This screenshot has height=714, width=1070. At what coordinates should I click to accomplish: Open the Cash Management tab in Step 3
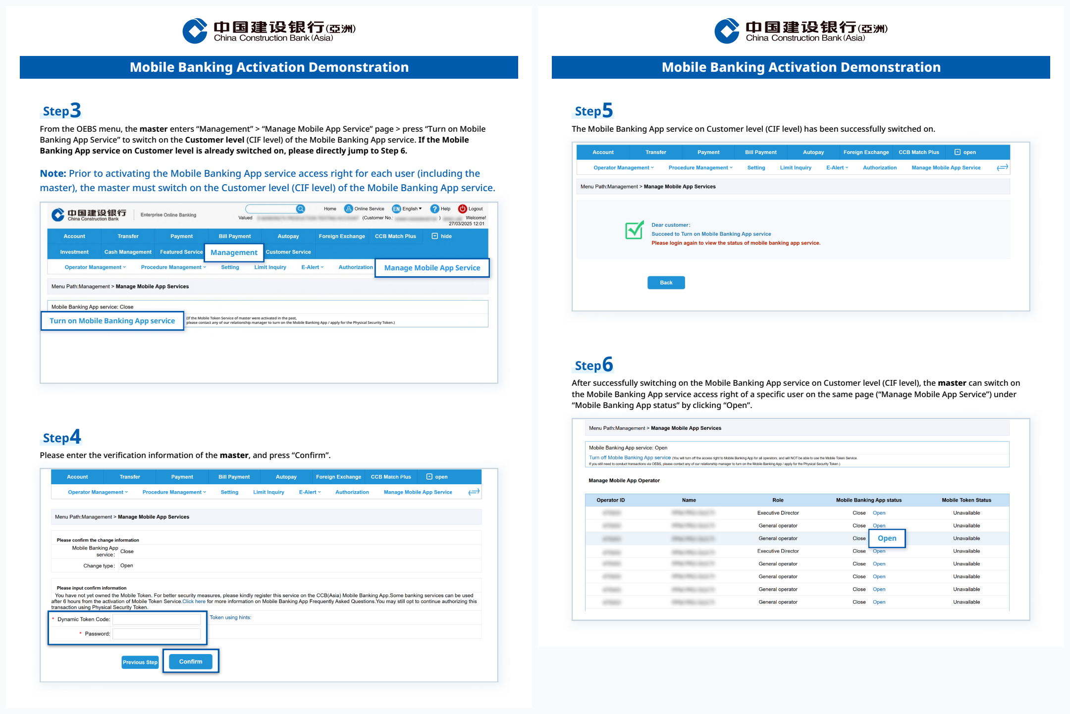click(128, 252)
